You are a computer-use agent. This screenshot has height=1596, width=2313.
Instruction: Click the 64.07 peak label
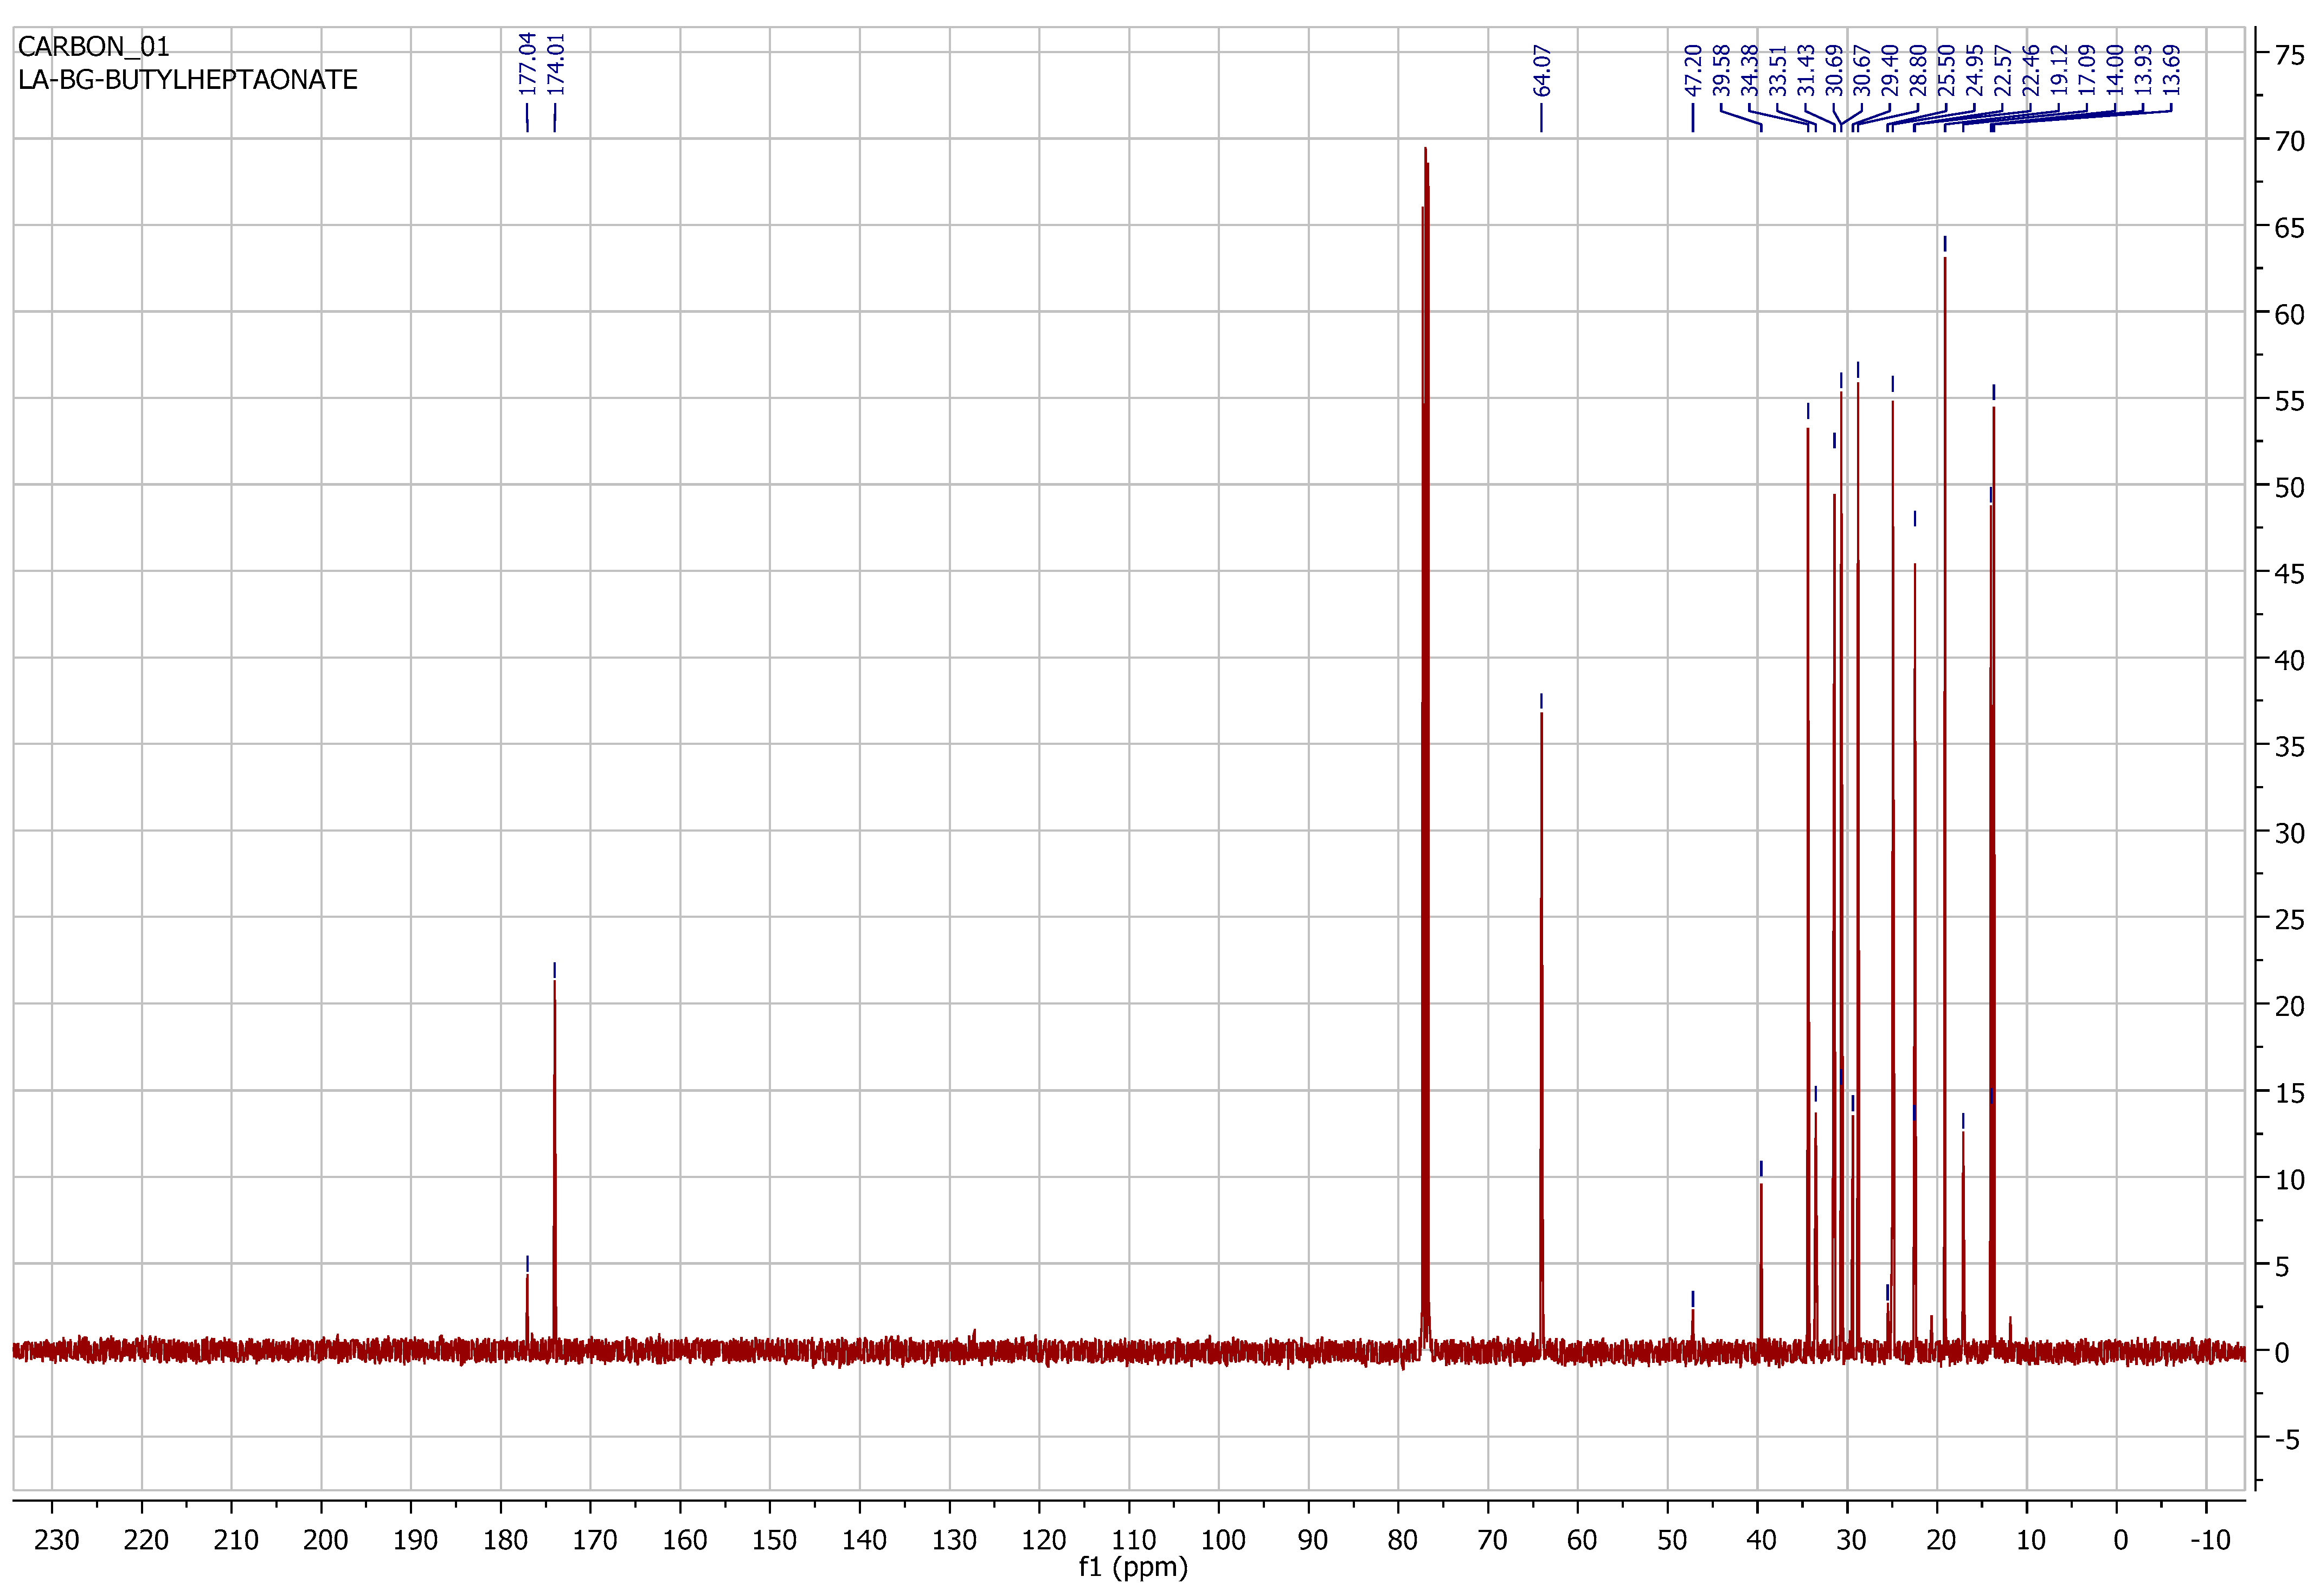[1541, 70]
